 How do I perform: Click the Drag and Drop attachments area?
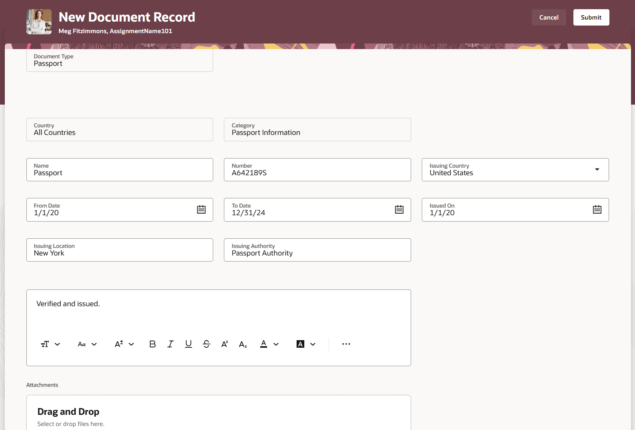[x=219, y=412]
